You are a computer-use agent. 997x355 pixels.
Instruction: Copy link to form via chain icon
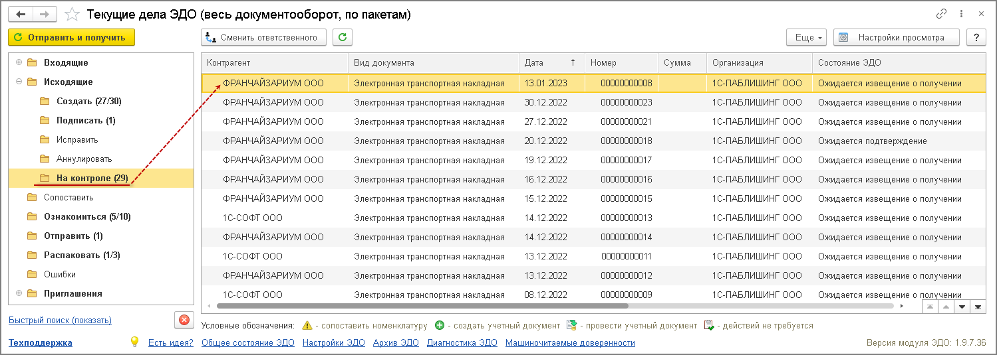click(x=941, y=13)
